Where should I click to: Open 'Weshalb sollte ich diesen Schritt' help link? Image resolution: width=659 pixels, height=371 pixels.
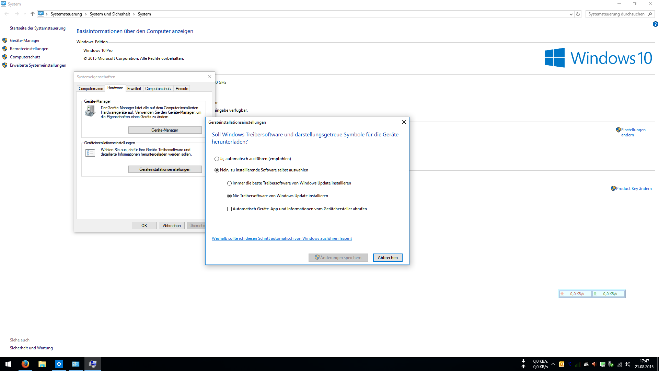[282, 238]
